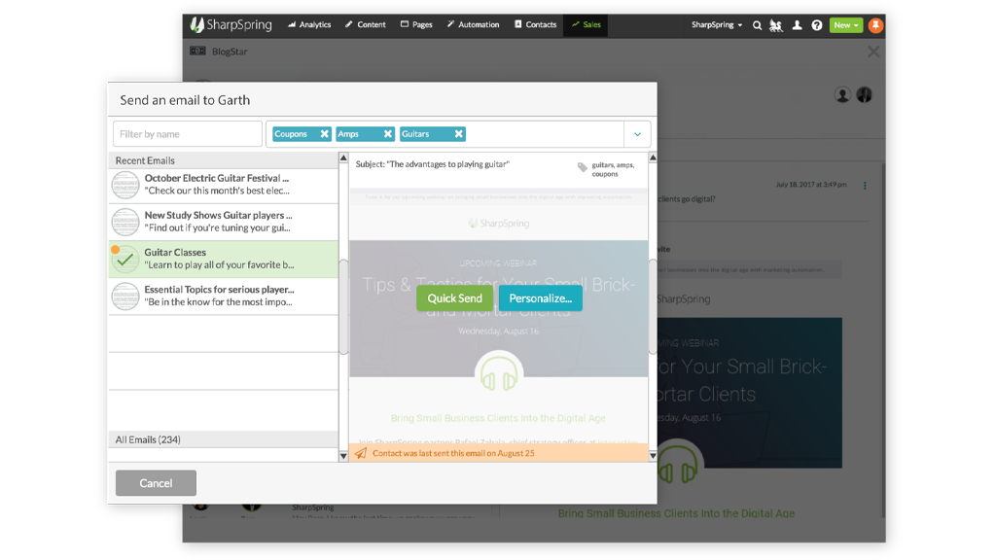Click the tag icon beside guitars, amps
This screenshot has width=996, height=560.
[x=583, y=167]
